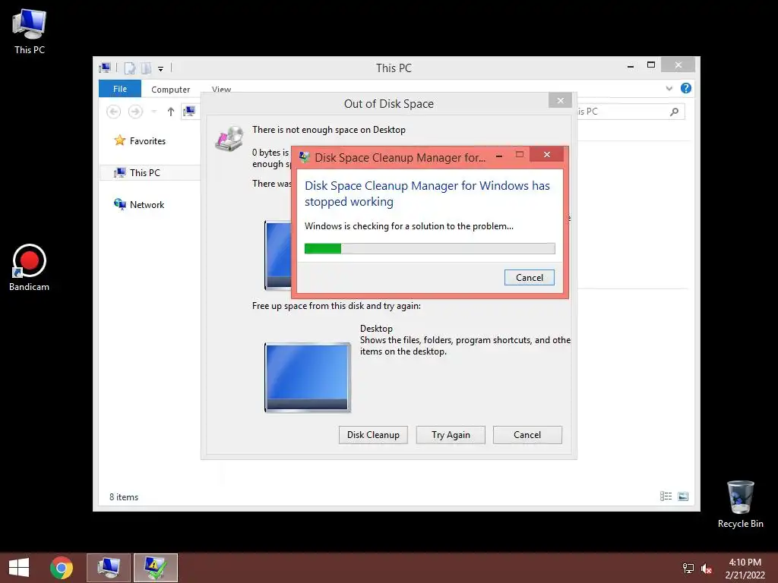Open Customize Quick Access Toolbar dropdown
Viewport: 778px width, 583px height.
(x=161, y=69)
